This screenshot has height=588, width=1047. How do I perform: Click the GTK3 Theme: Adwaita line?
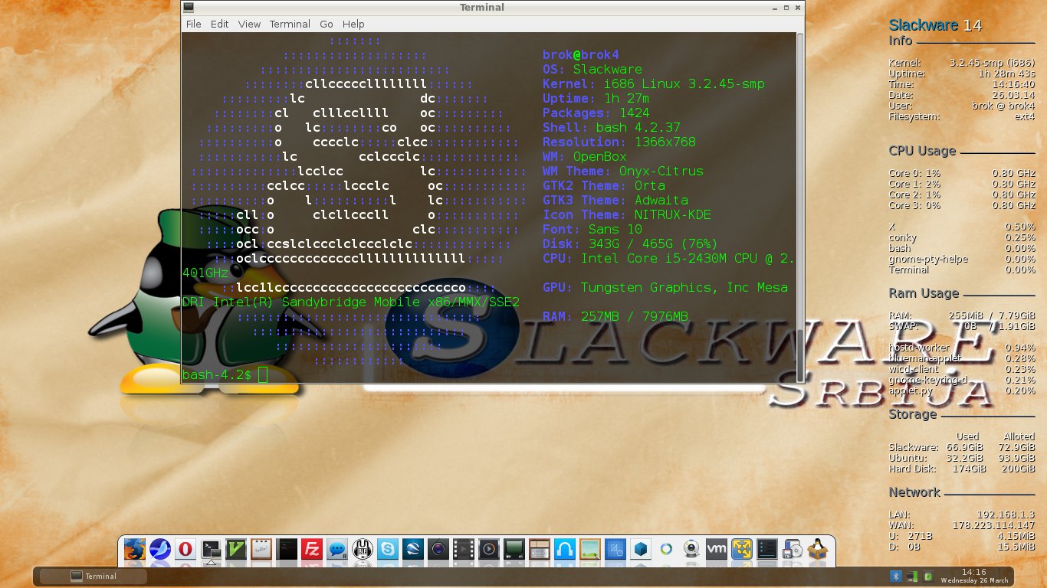pos(615,201)
